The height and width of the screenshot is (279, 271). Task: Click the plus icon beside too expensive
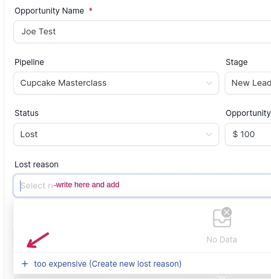coord(25,264)
